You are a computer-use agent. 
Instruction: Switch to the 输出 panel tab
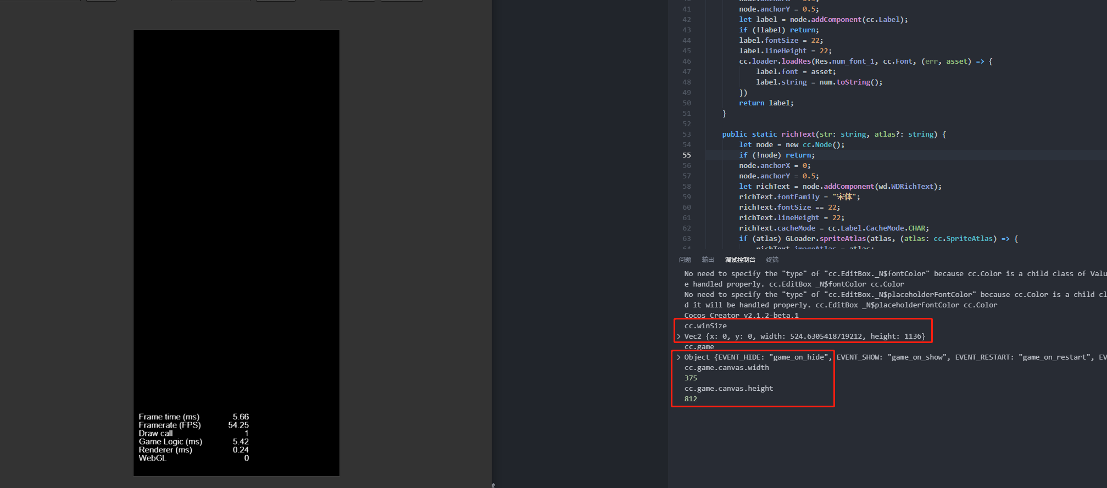(x=708, y=260)
